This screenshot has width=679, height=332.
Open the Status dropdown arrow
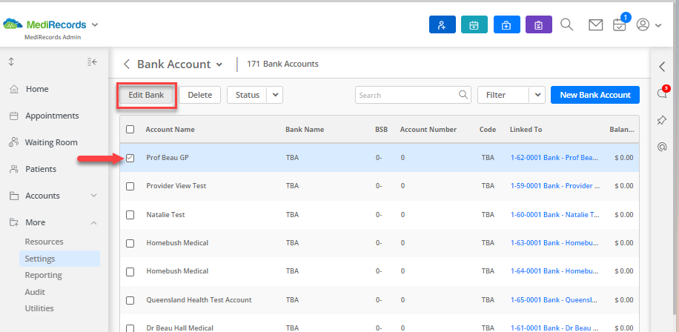pyautogui.click(x=275, y=95)
